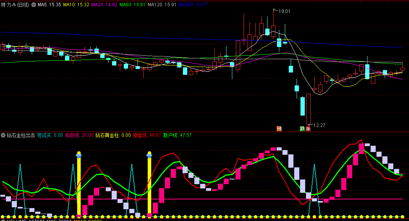Click the tall red candle at 12.27 low
This screenshot has height=221, width=409.
(308, 109)
